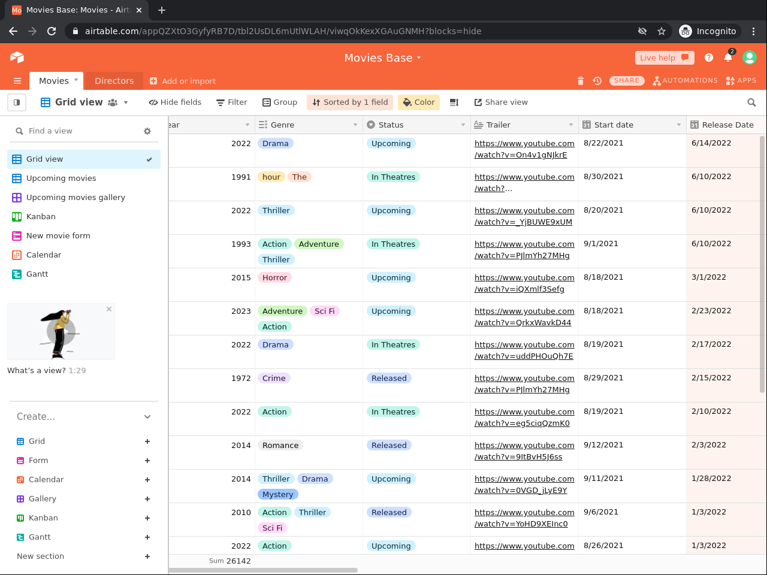Open the Chrome three-dot menu
This screenshot has width=767, height=575.
click(754, 31)
